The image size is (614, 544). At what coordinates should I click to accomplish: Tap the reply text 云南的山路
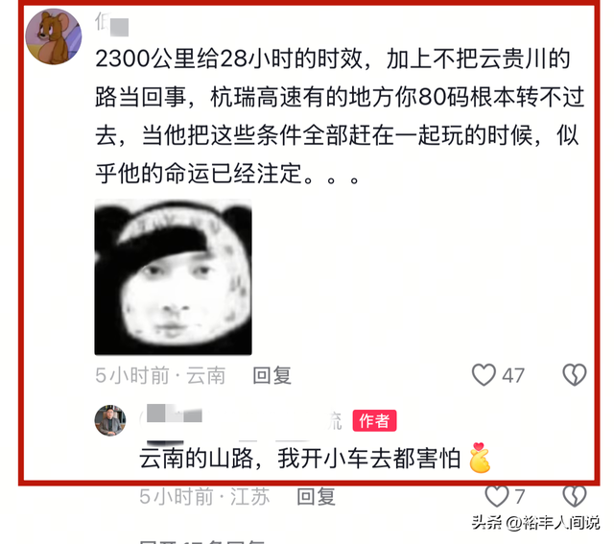300,459
